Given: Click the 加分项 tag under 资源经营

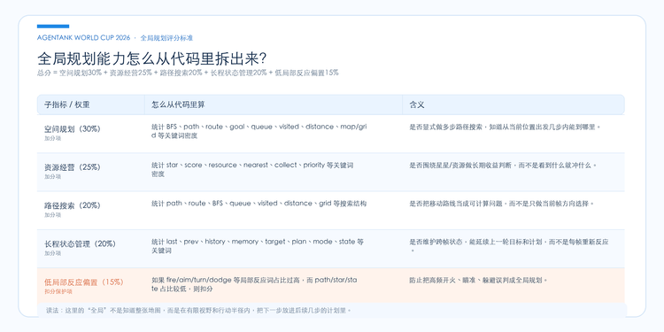Looking at the screenshot, I should 52,176.
